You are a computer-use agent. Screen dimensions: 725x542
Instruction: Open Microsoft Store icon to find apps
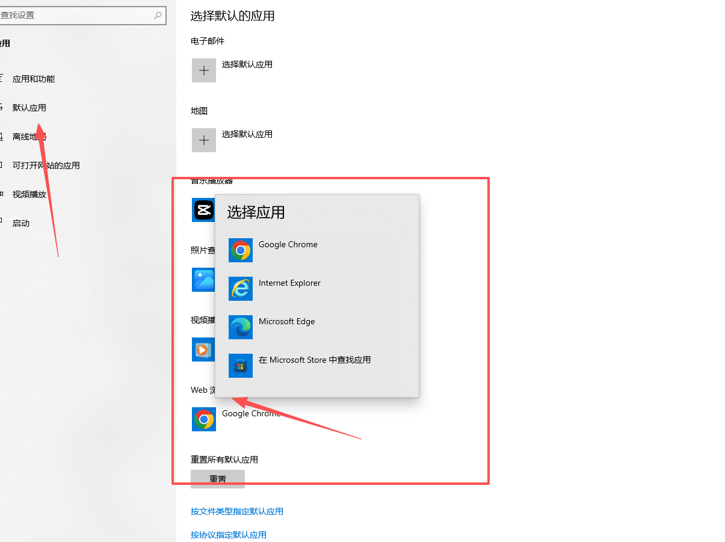(x=241, y=366)
